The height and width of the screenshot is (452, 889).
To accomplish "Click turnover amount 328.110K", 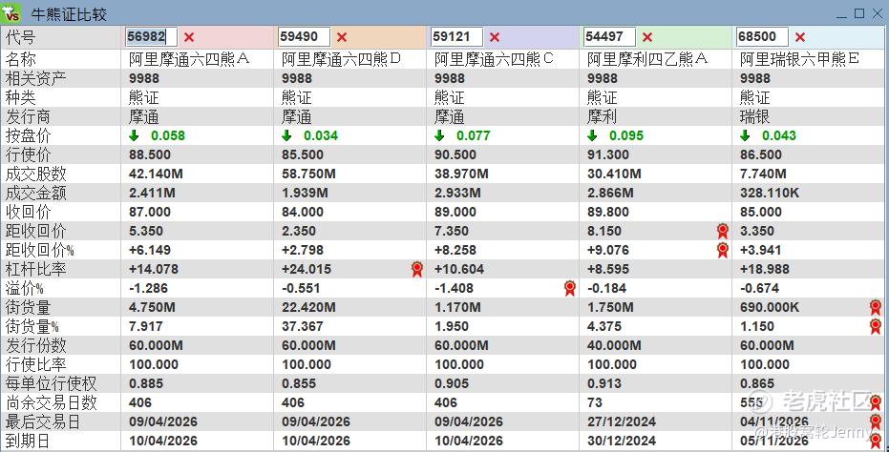I will [x=770, y=193].
